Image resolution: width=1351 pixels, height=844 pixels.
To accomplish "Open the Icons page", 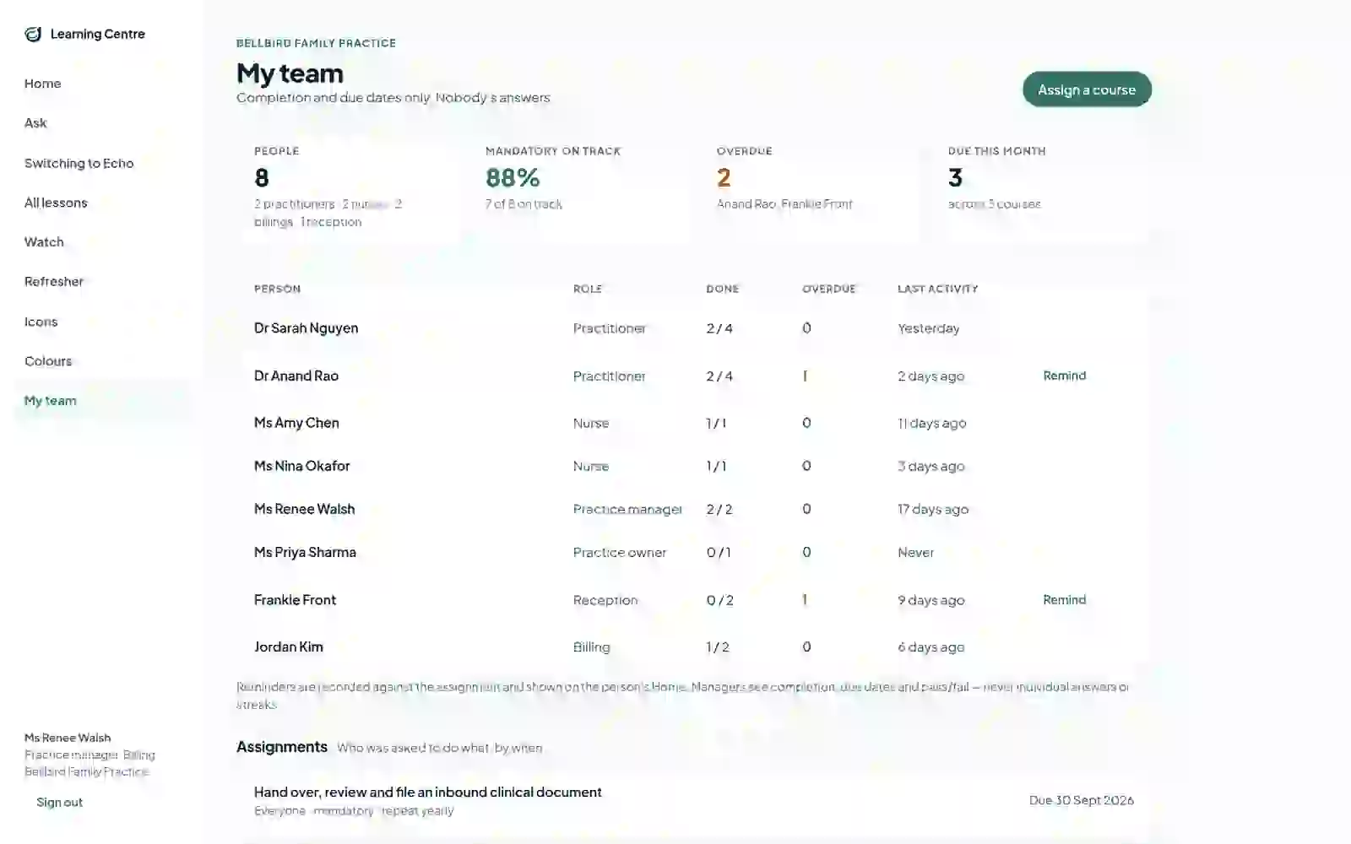I will tap(41, 322).
